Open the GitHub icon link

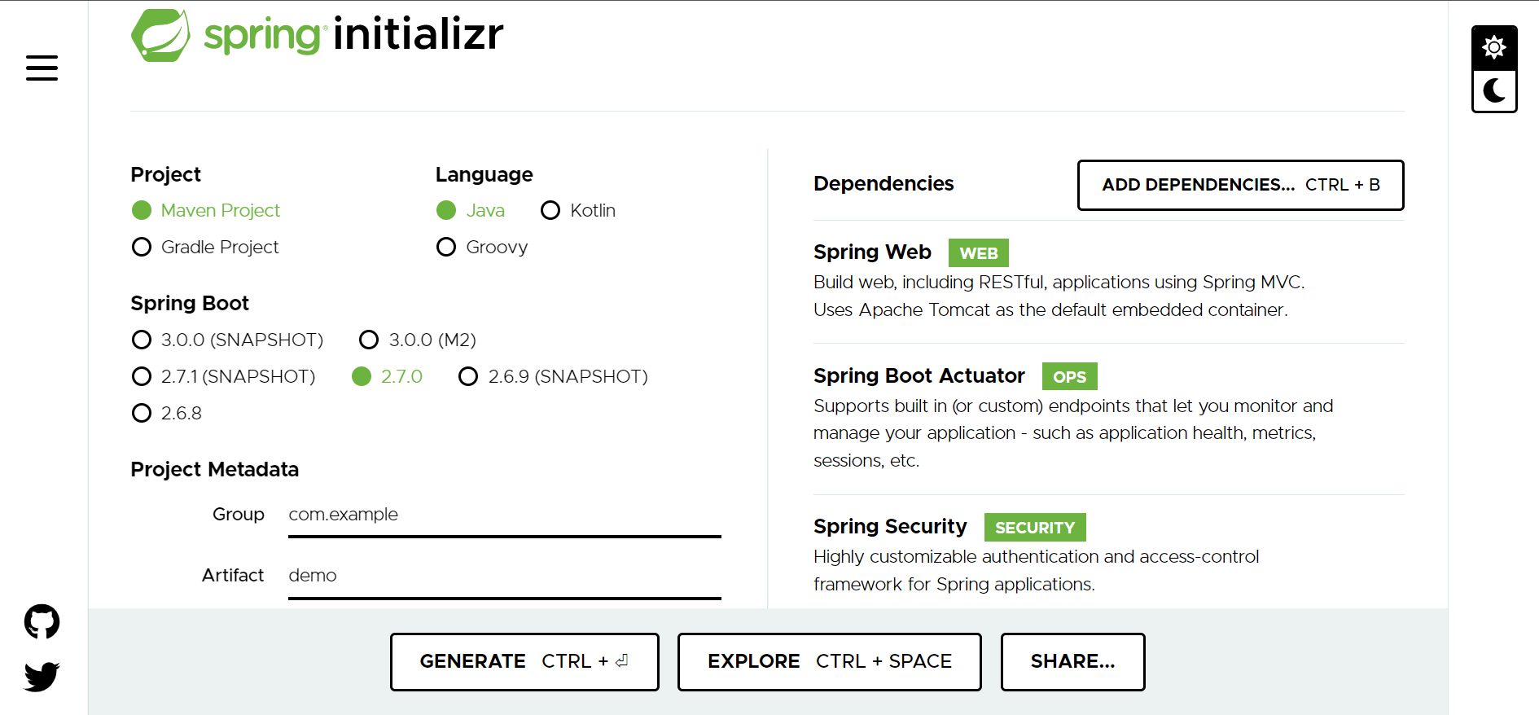42,621
